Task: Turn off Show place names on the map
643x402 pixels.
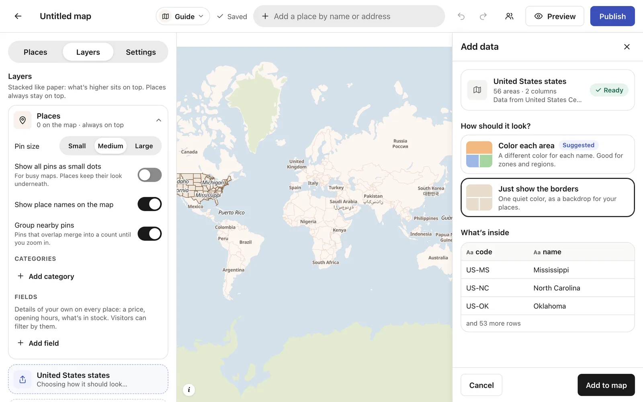Action: click(x=149, y=204)
